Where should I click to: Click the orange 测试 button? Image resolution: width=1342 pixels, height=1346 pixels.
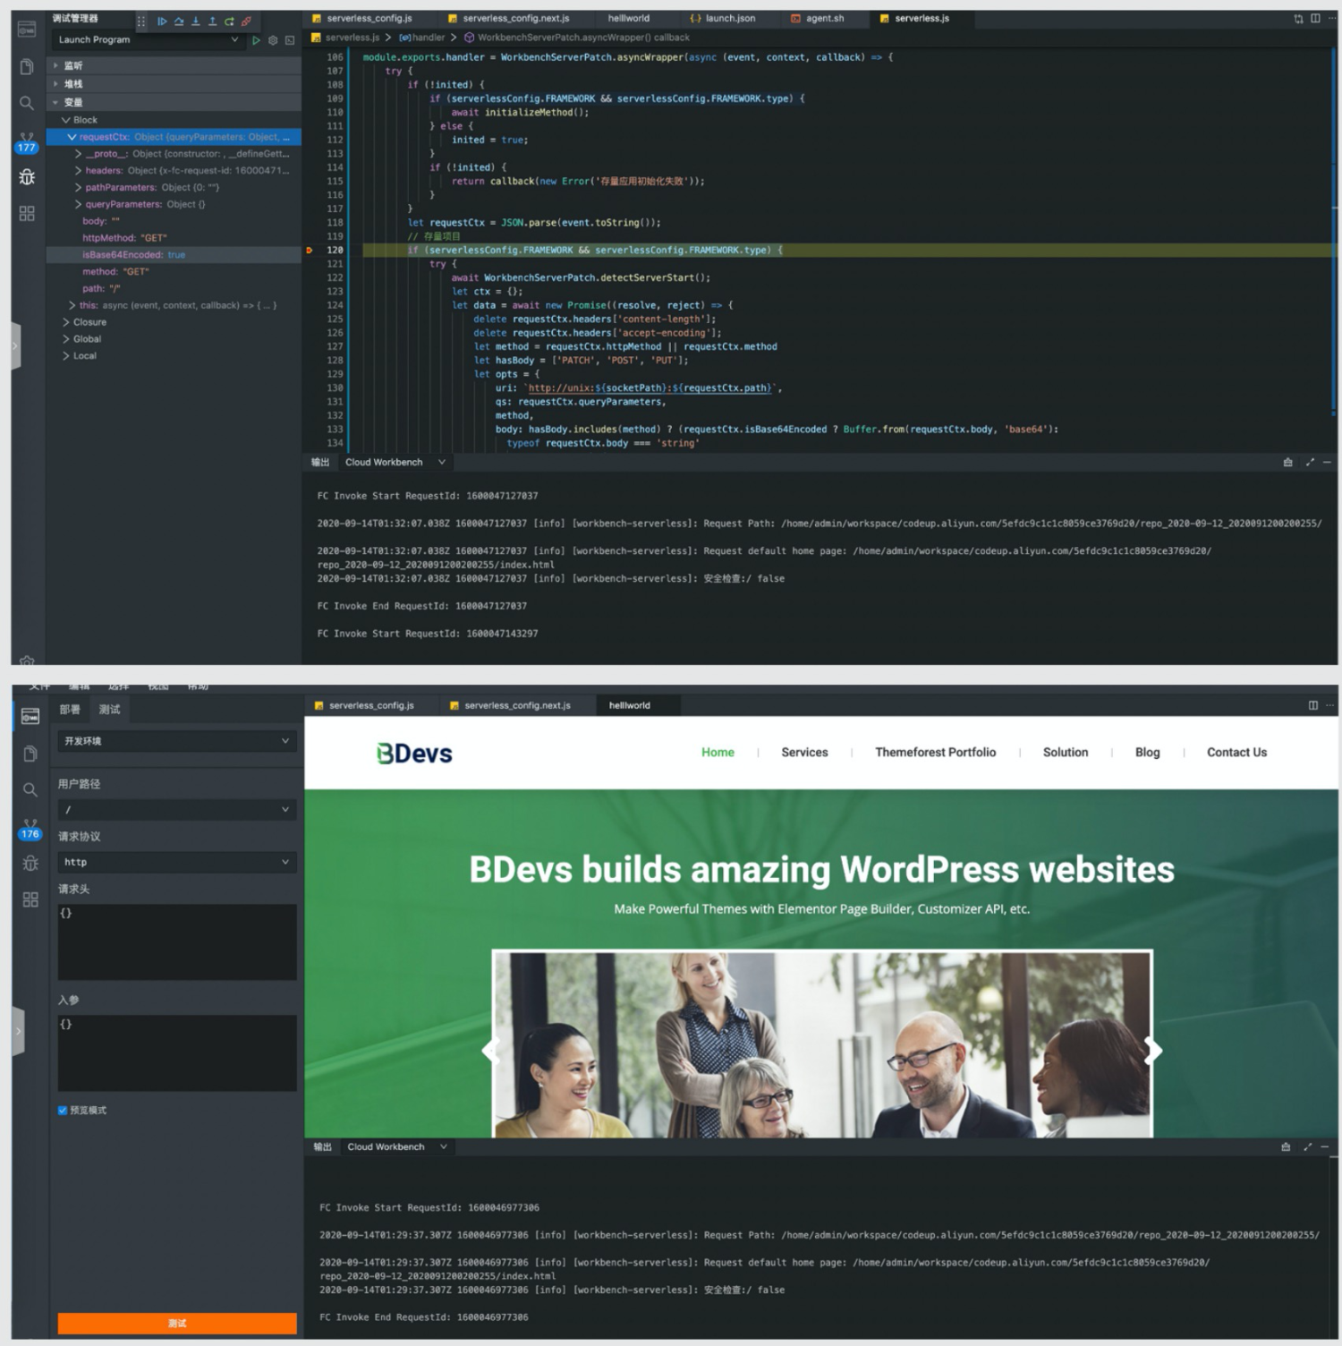177,1323
